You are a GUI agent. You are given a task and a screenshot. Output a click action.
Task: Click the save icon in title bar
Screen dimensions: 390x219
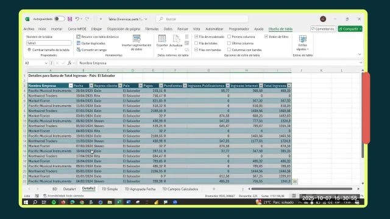click(70, 19)
